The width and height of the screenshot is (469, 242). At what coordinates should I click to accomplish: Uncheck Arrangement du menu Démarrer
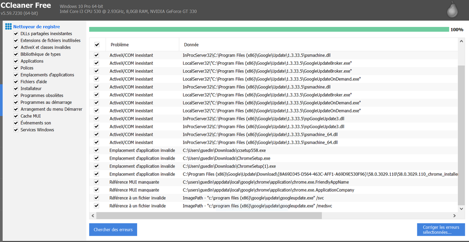tap(16, 109)
